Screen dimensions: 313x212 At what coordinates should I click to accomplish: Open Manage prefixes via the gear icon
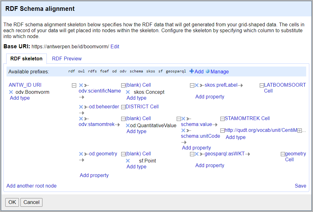[x=208, y=71]
